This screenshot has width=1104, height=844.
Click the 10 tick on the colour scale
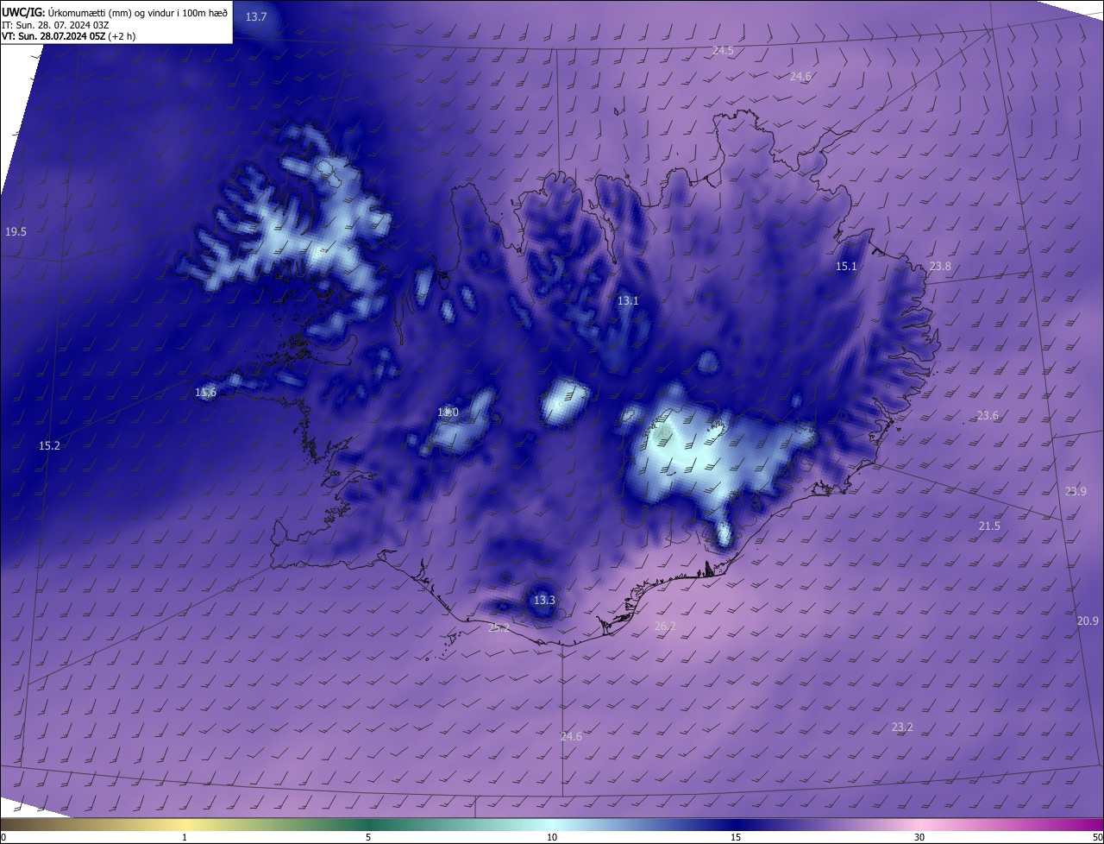552,837
